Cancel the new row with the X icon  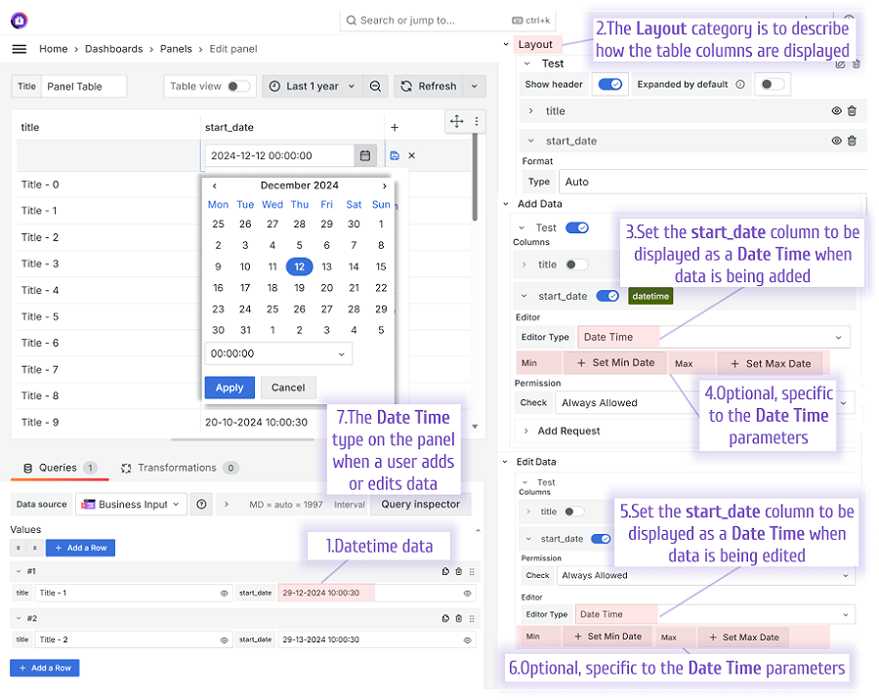(x=411, y=156)
